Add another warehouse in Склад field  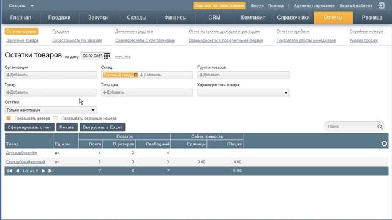(x=151, y=75)
